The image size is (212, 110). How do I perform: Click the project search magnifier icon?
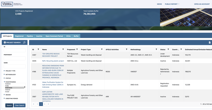pyautogui.click(x=24, y=42)
